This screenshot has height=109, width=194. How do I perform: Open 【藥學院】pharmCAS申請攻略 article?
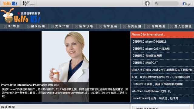[x=162, y=49]
